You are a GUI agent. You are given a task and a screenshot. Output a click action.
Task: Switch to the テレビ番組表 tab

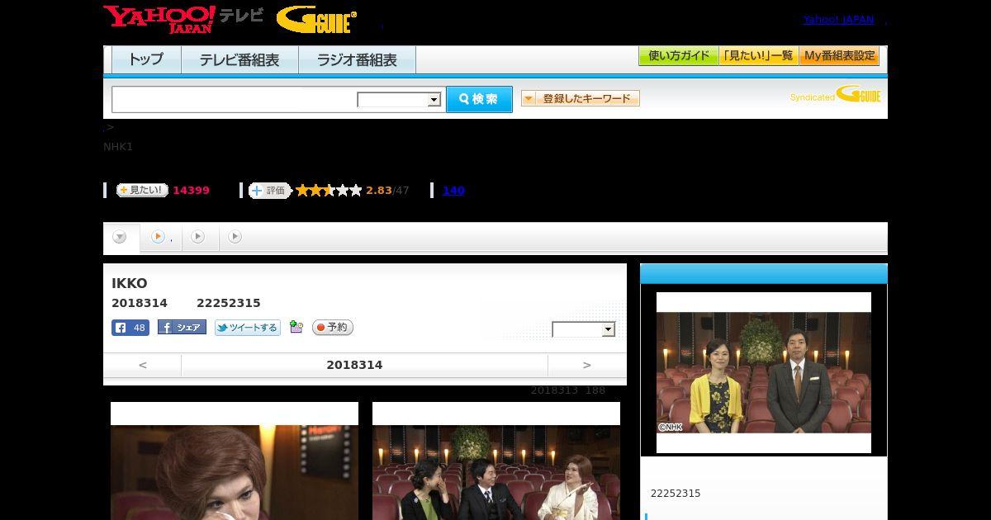[x=239, y=60]
